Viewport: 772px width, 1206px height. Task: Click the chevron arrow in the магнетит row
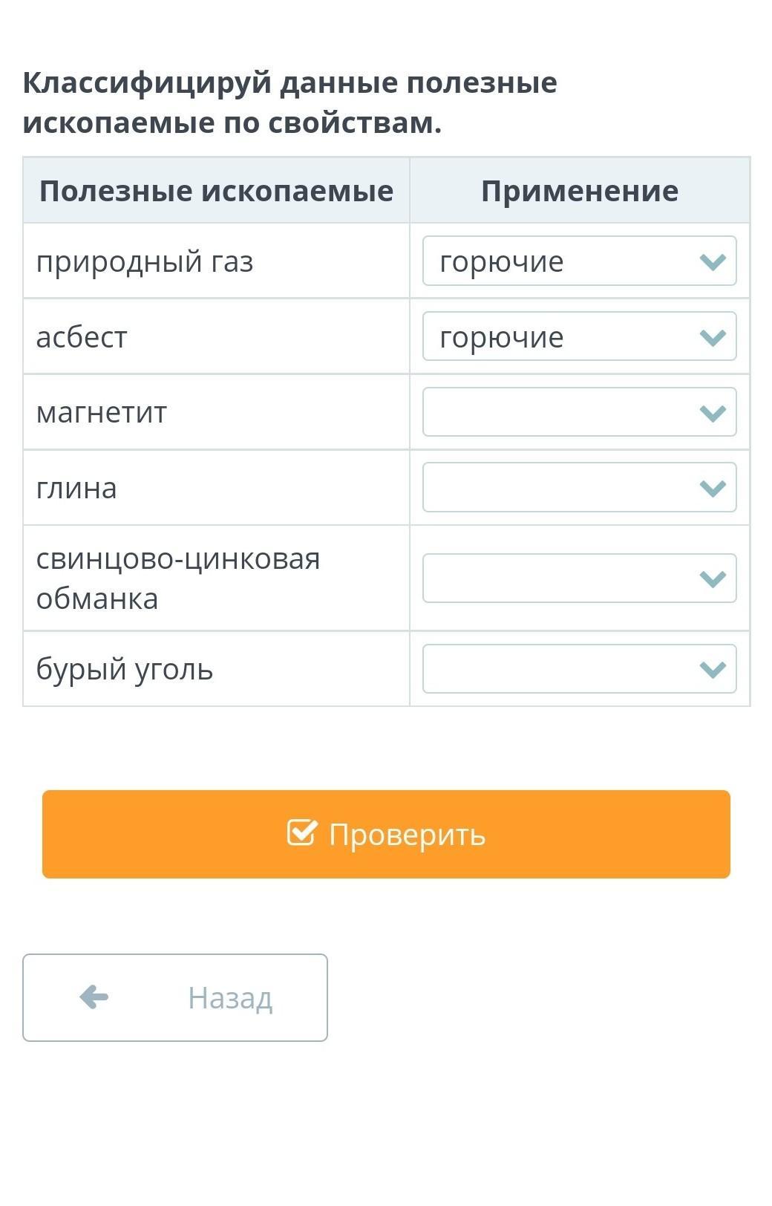(713, 413)
